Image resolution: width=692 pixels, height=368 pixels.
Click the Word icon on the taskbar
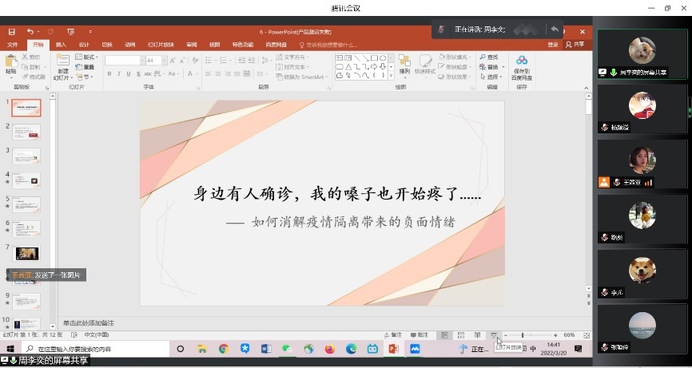pos(266,349)
